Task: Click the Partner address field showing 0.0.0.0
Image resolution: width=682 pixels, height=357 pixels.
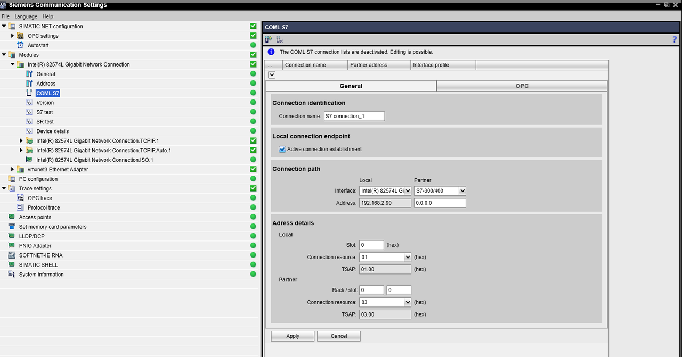Action: point(440,203)
